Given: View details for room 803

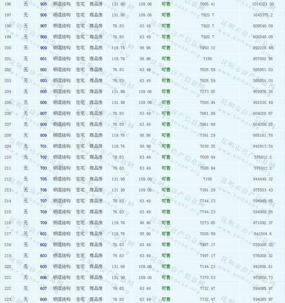Looking at the screenshot, I should point(44,81).
